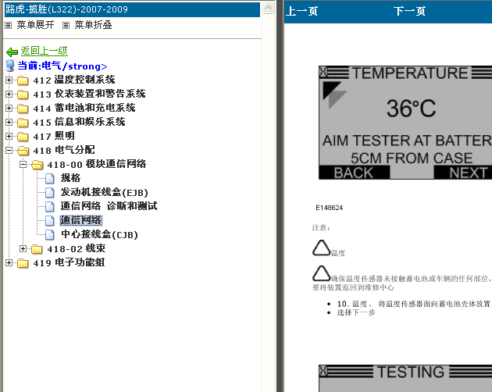This screenshot has width=492, height=392.
Task: Go back via 返回上一级 link
Action: tap(44, 51)
